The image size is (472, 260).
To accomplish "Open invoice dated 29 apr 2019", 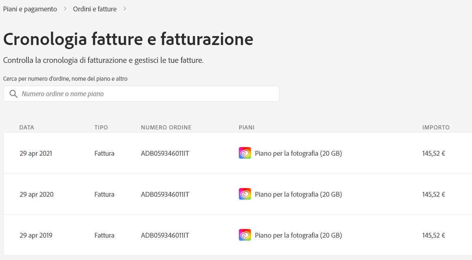I will click(238, 235).
